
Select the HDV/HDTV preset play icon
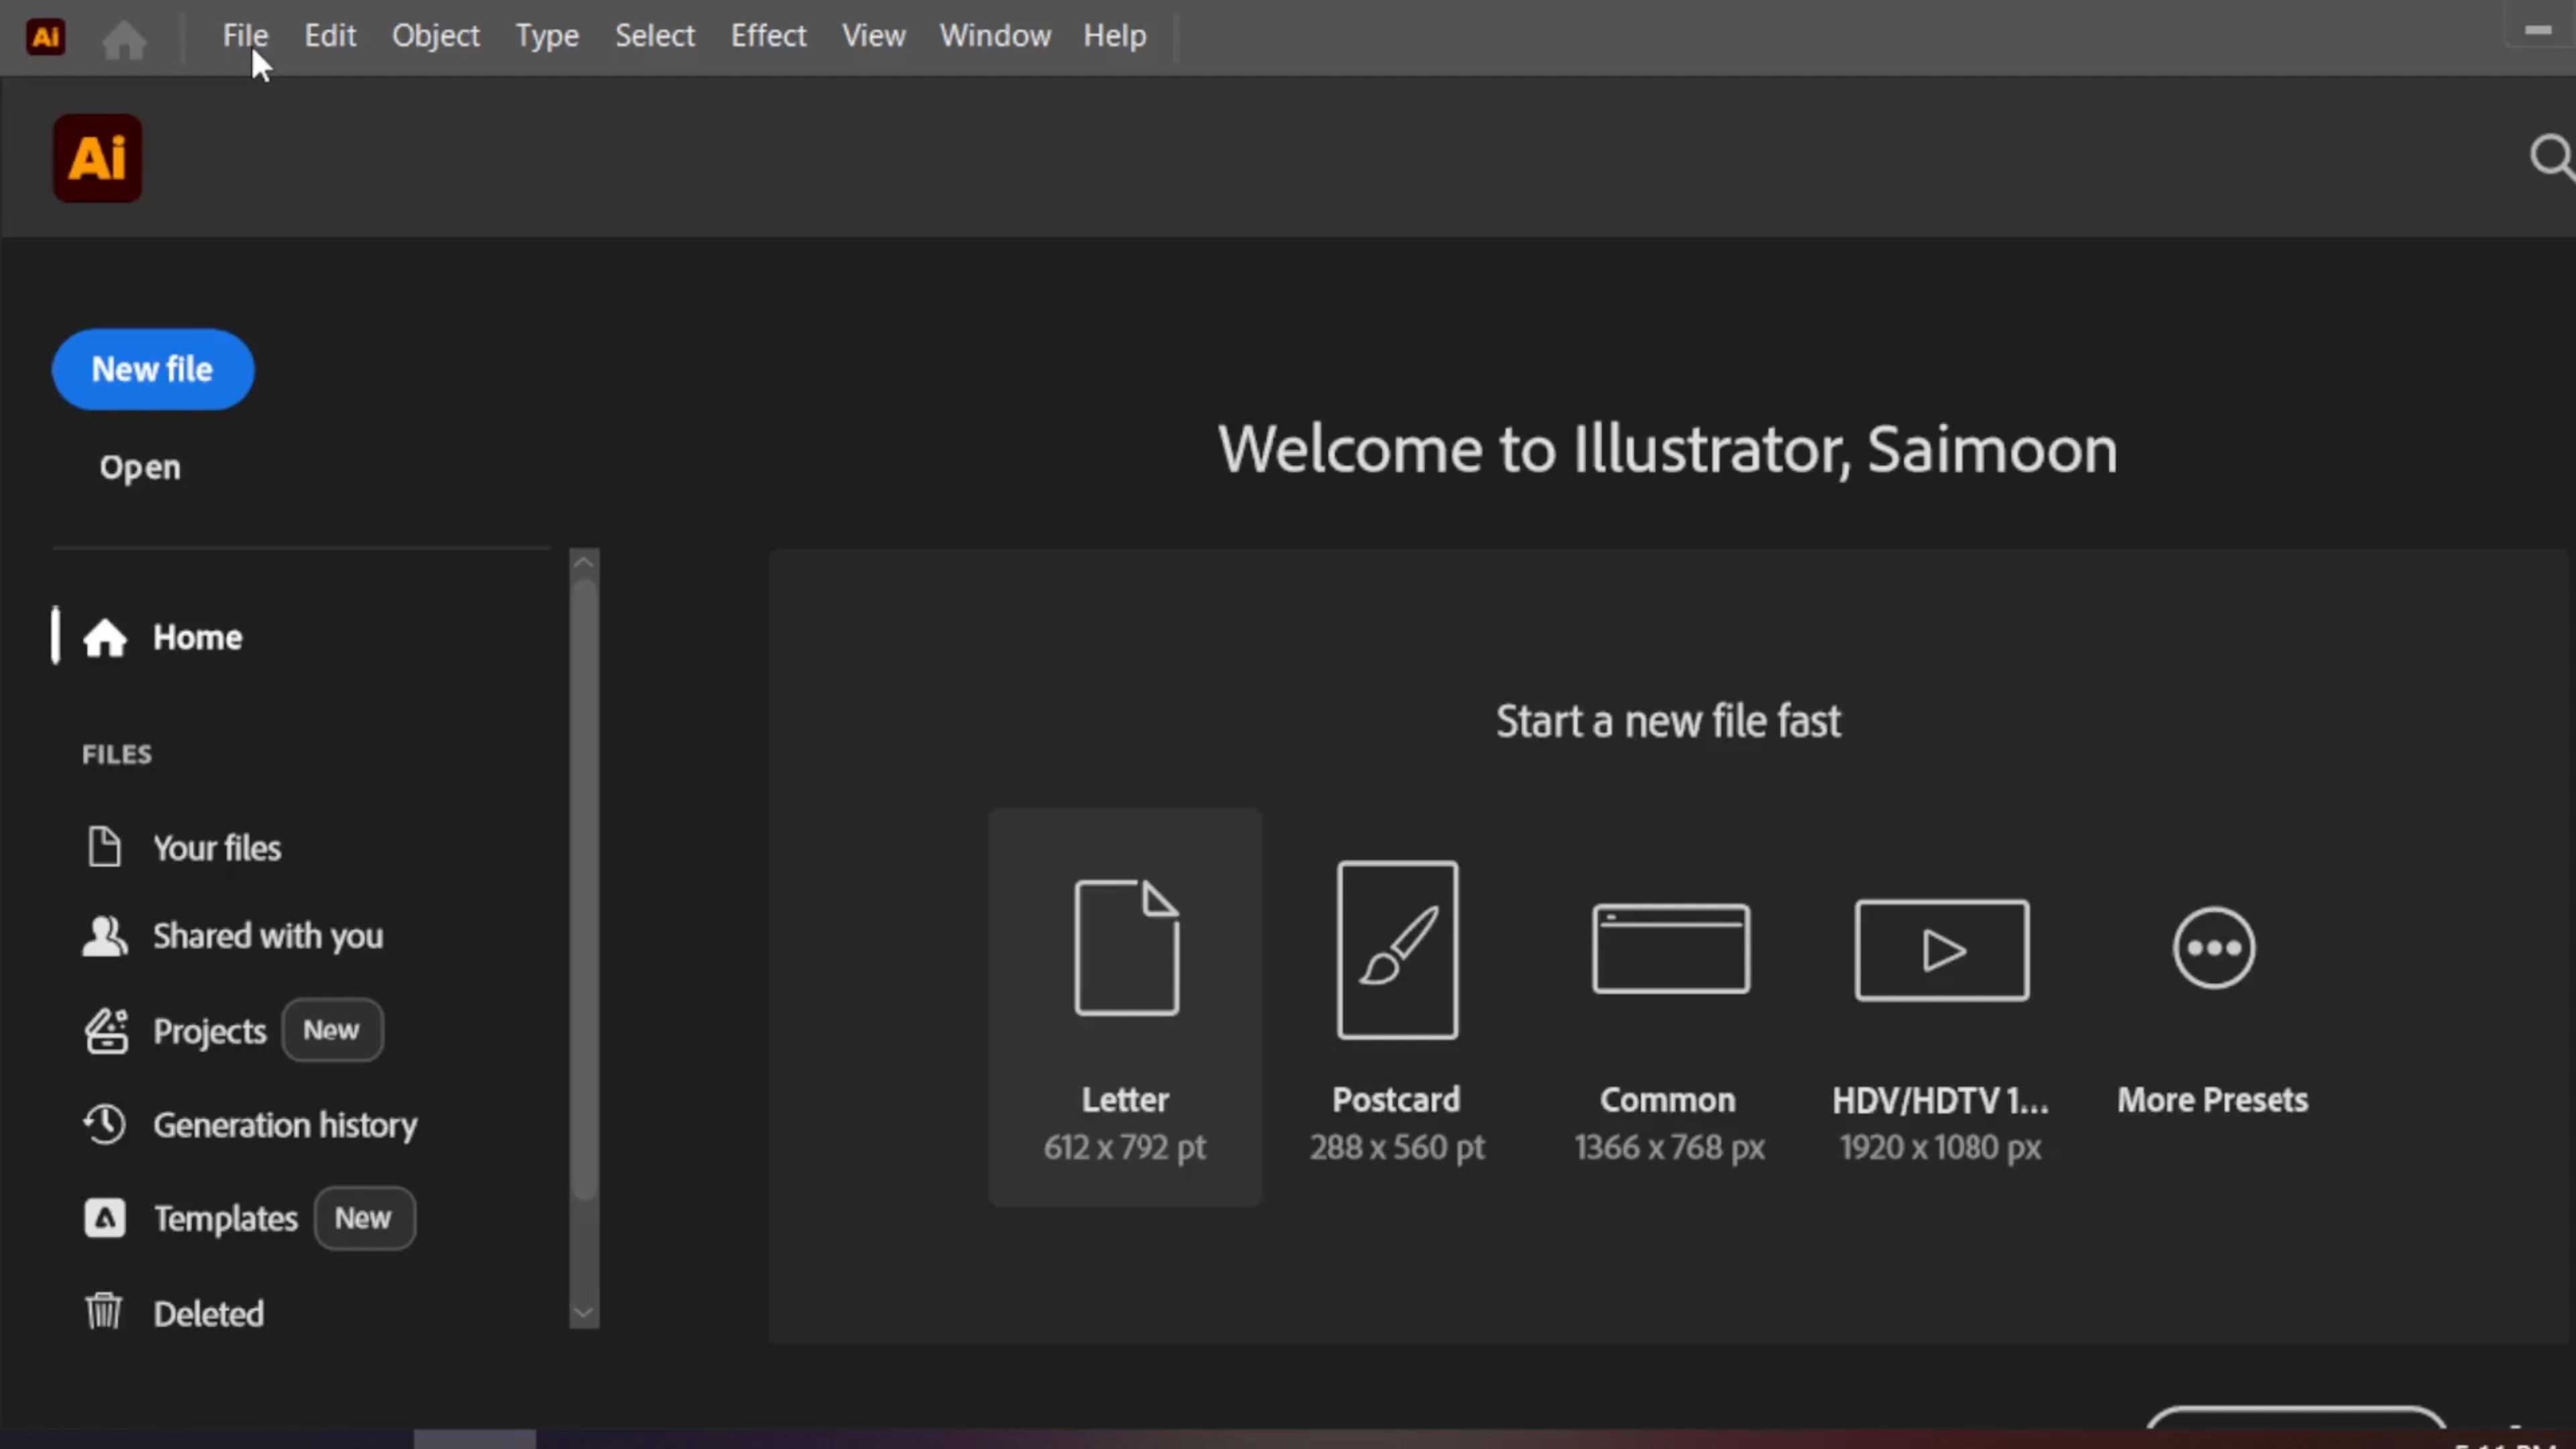(1941, 949)
